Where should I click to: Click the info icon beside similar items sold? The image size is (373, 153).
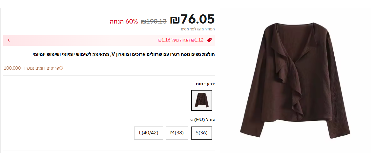click(x=61, y=68)
